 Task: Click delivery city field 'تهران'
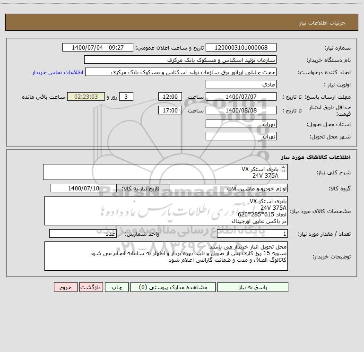[x=241, y=136]
